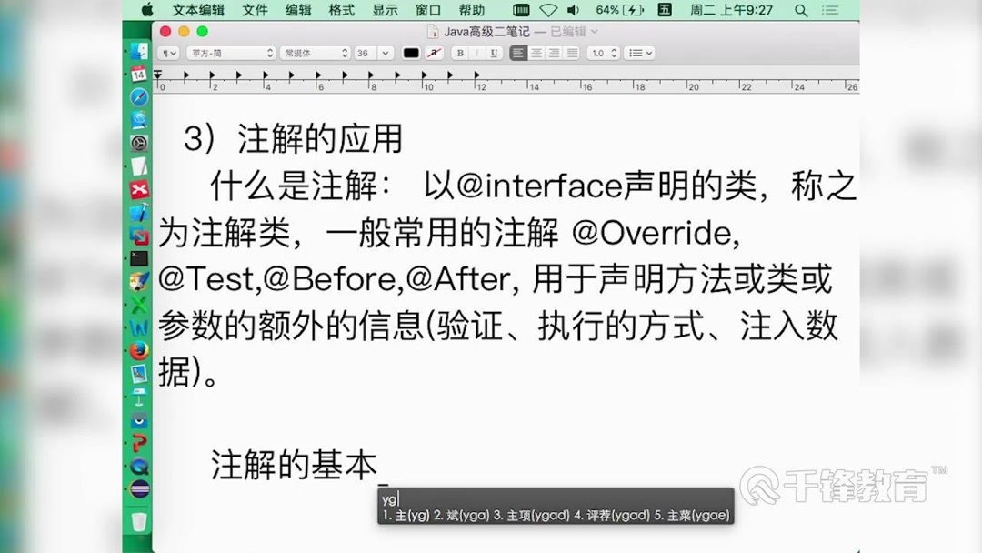Open Spotlight search in the menu bar
Image resolution: width=982 pixels, height=553 pixels.
801,10
